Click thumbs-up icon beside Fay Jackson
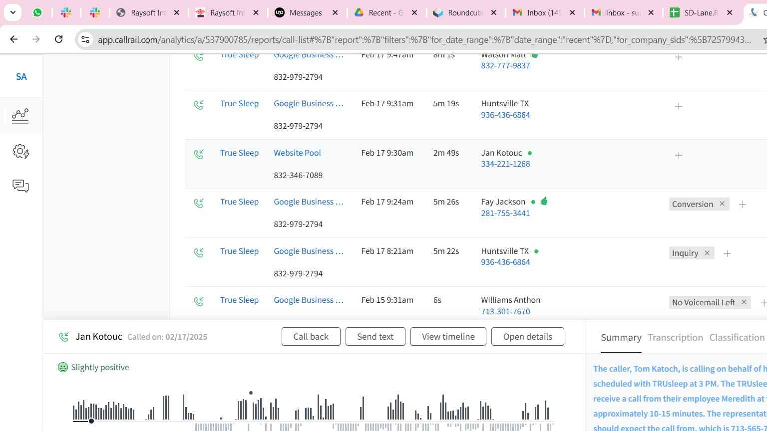The height and width of the screenshot is (431, 767). point(544,201)
